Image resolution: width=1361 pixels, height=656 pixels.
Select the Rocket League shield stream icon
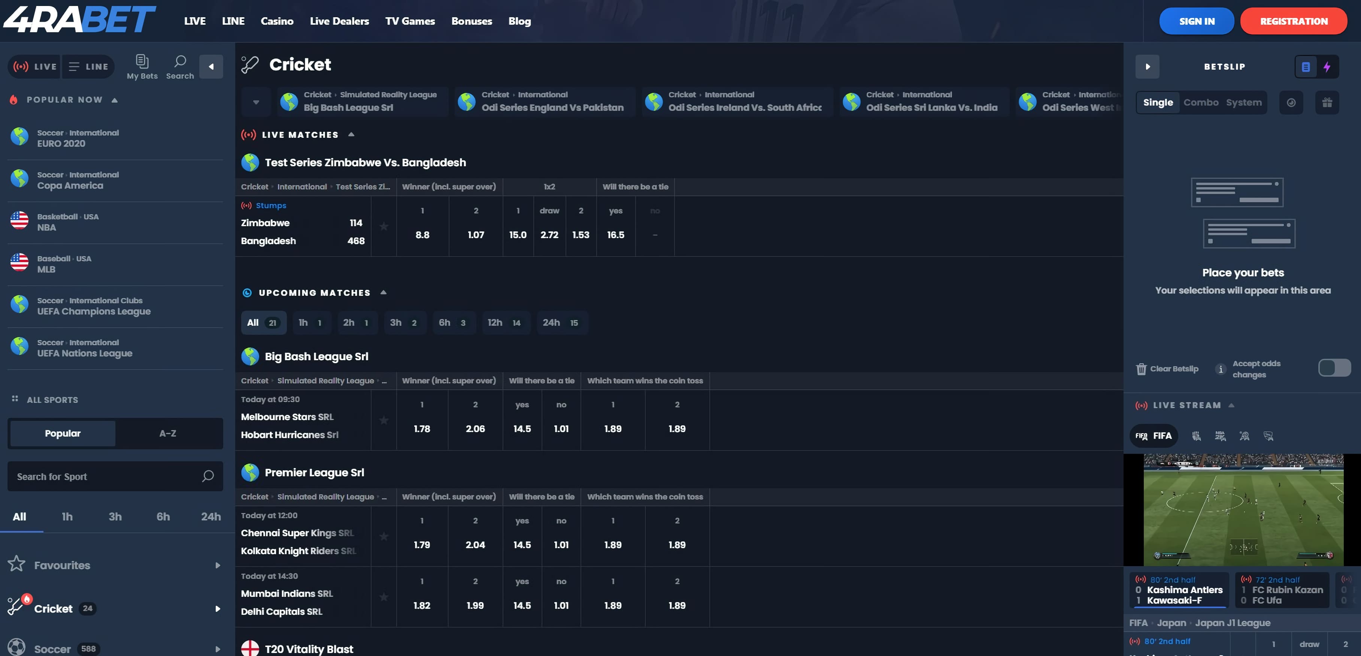[x=1268, y=436]
